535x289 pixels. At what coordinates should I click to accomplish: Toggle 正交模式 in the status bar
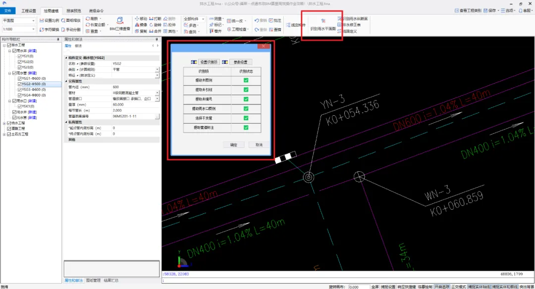click(x=458, y=287)
